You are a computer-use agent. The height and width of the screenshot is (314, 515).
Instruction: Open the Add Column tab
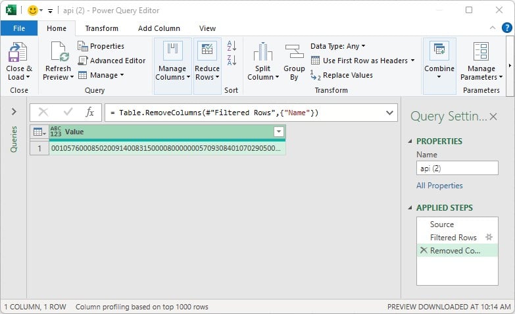[159, 28]
